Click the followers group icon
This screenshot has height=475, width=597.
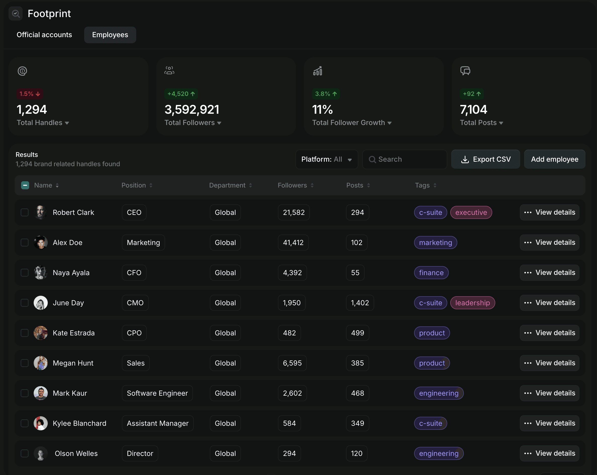[x=169, y=71]
